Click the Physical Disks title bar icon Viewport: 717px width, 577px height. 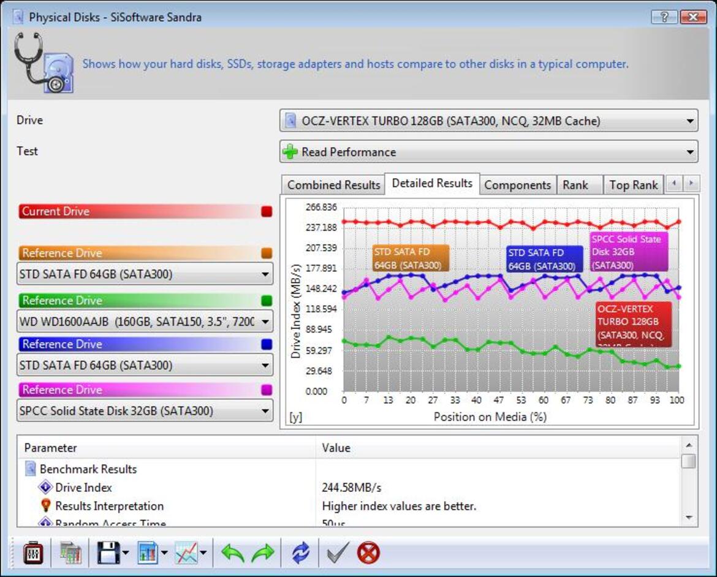(18, 17)
